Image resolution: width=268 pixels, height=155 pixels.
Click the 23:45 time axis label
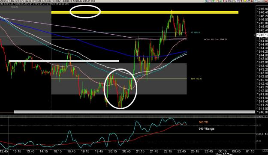(x=209, y=151)
